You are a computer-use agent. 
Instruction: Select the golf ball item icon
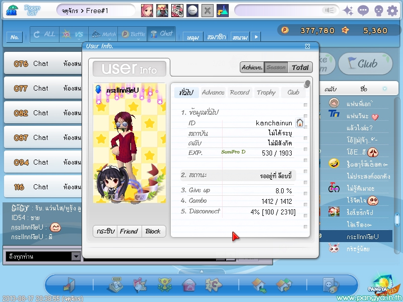tap(192, 11)
